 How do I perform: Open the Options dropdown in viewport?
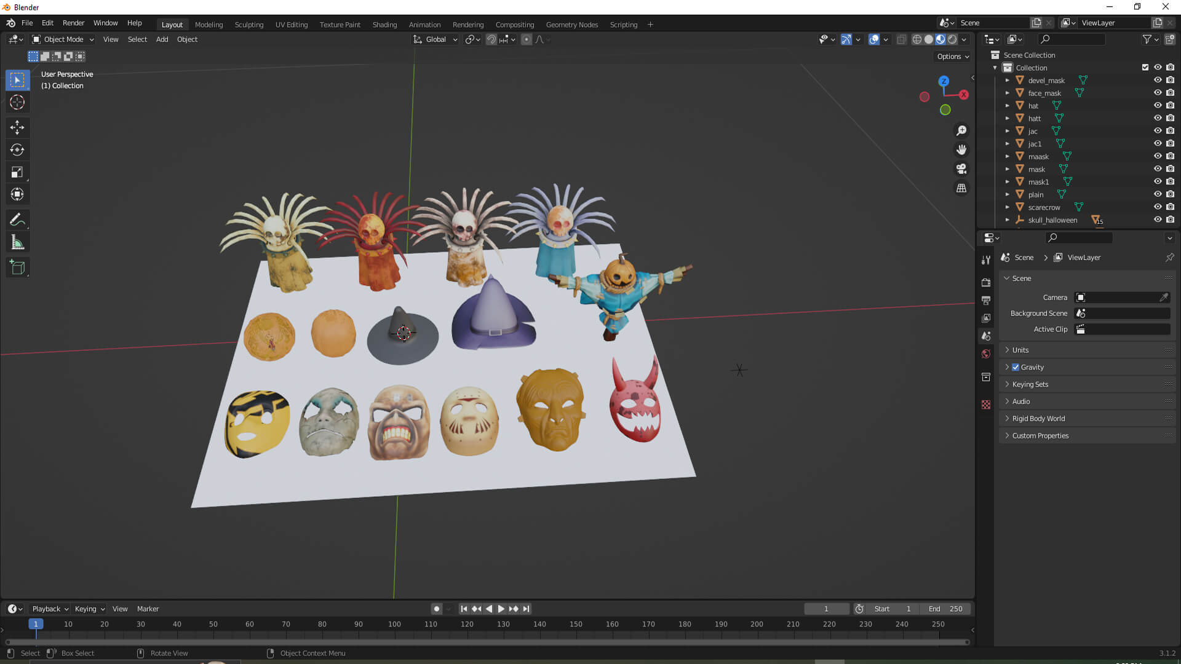coord(953,56)
